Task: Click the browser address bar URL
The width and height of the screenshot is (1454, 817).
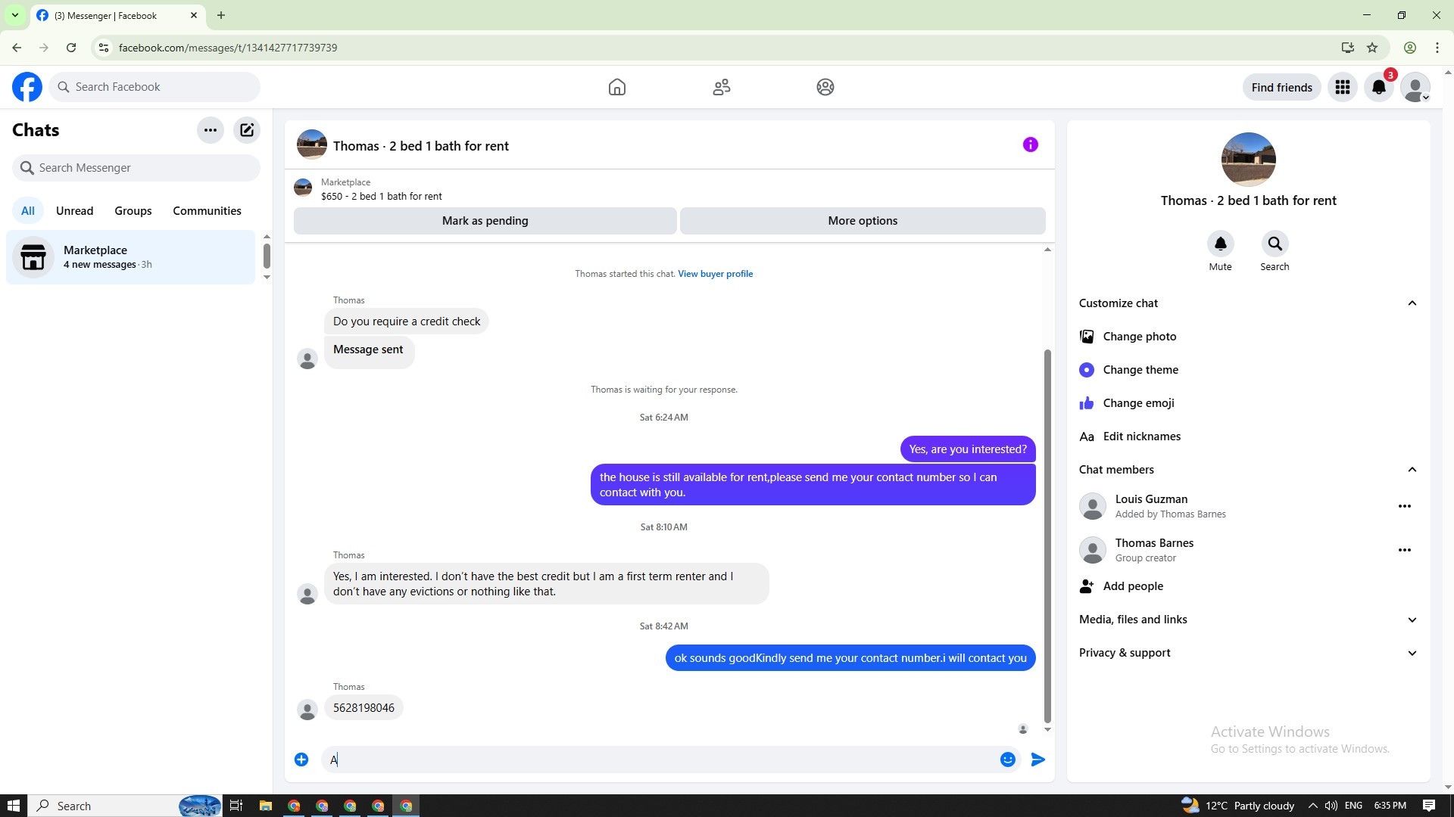Action: coord(228,48)
